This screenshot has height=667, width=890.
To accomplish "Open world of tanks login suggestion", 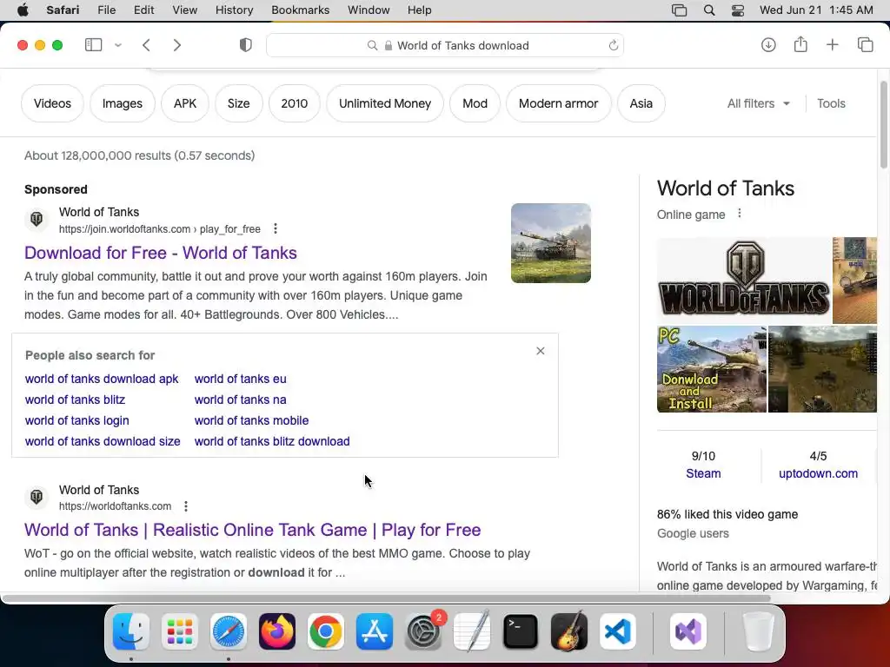I will point(77,421).
